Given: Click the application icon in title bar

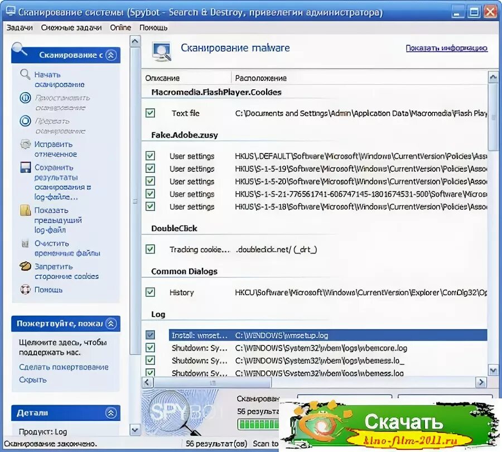Looking at the screenshot, I should pos(10,12).
